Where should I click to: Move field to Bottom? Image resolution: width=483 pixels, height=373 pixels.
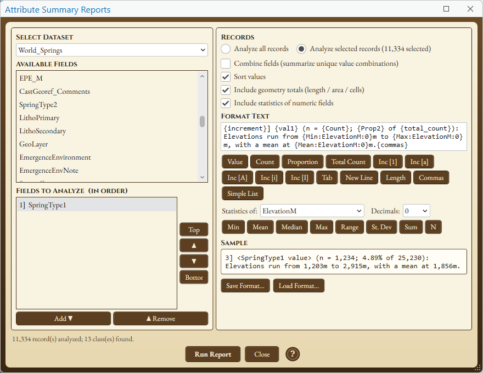tap(194, 278)
